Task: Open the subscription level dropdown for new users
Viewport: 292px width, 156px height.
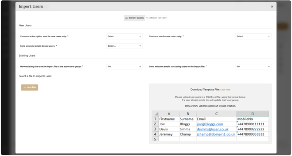Action: tap(124, 36)
